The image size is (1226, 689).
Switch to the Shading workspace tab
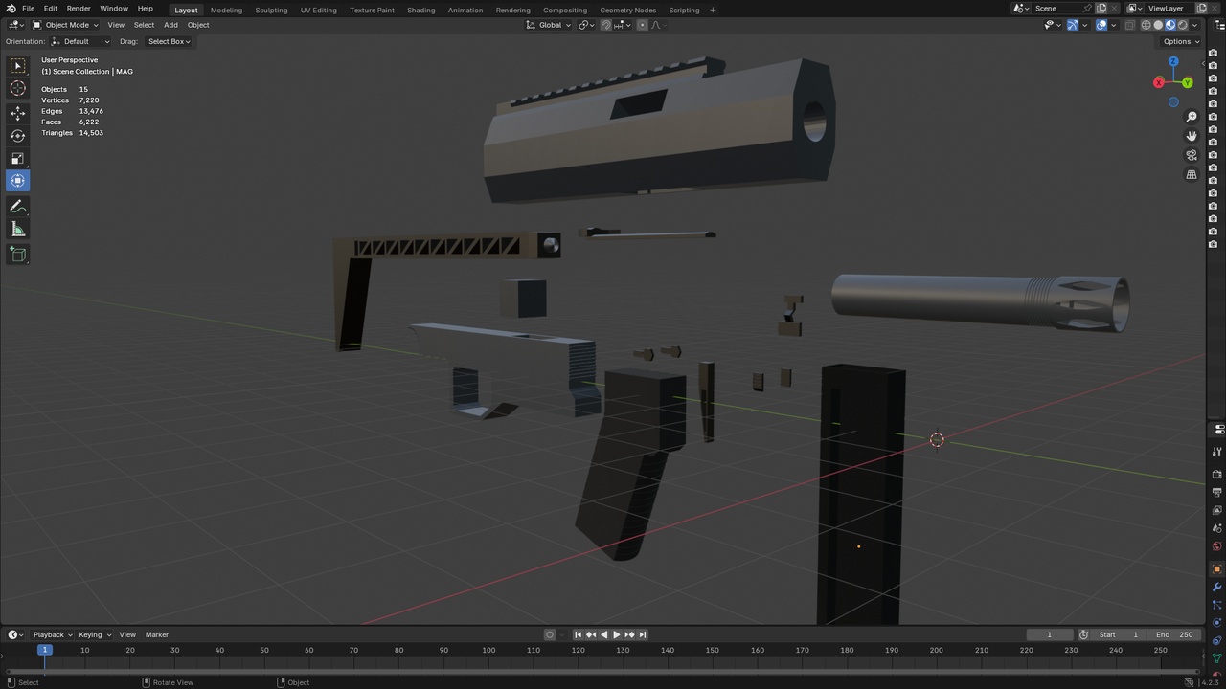tap(420, 10)
